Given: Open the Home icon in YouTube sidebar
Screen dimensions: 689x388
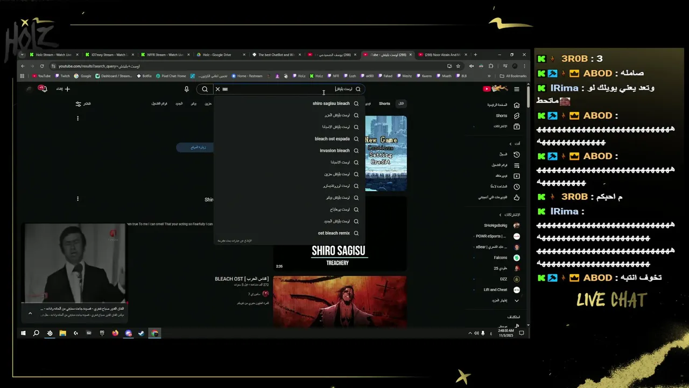Looking at the screenshot, I should [517, 105].
